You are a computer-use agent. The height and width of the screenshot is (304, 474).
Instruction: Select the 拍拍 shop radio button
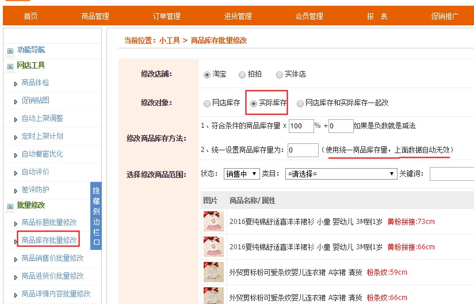242,74
